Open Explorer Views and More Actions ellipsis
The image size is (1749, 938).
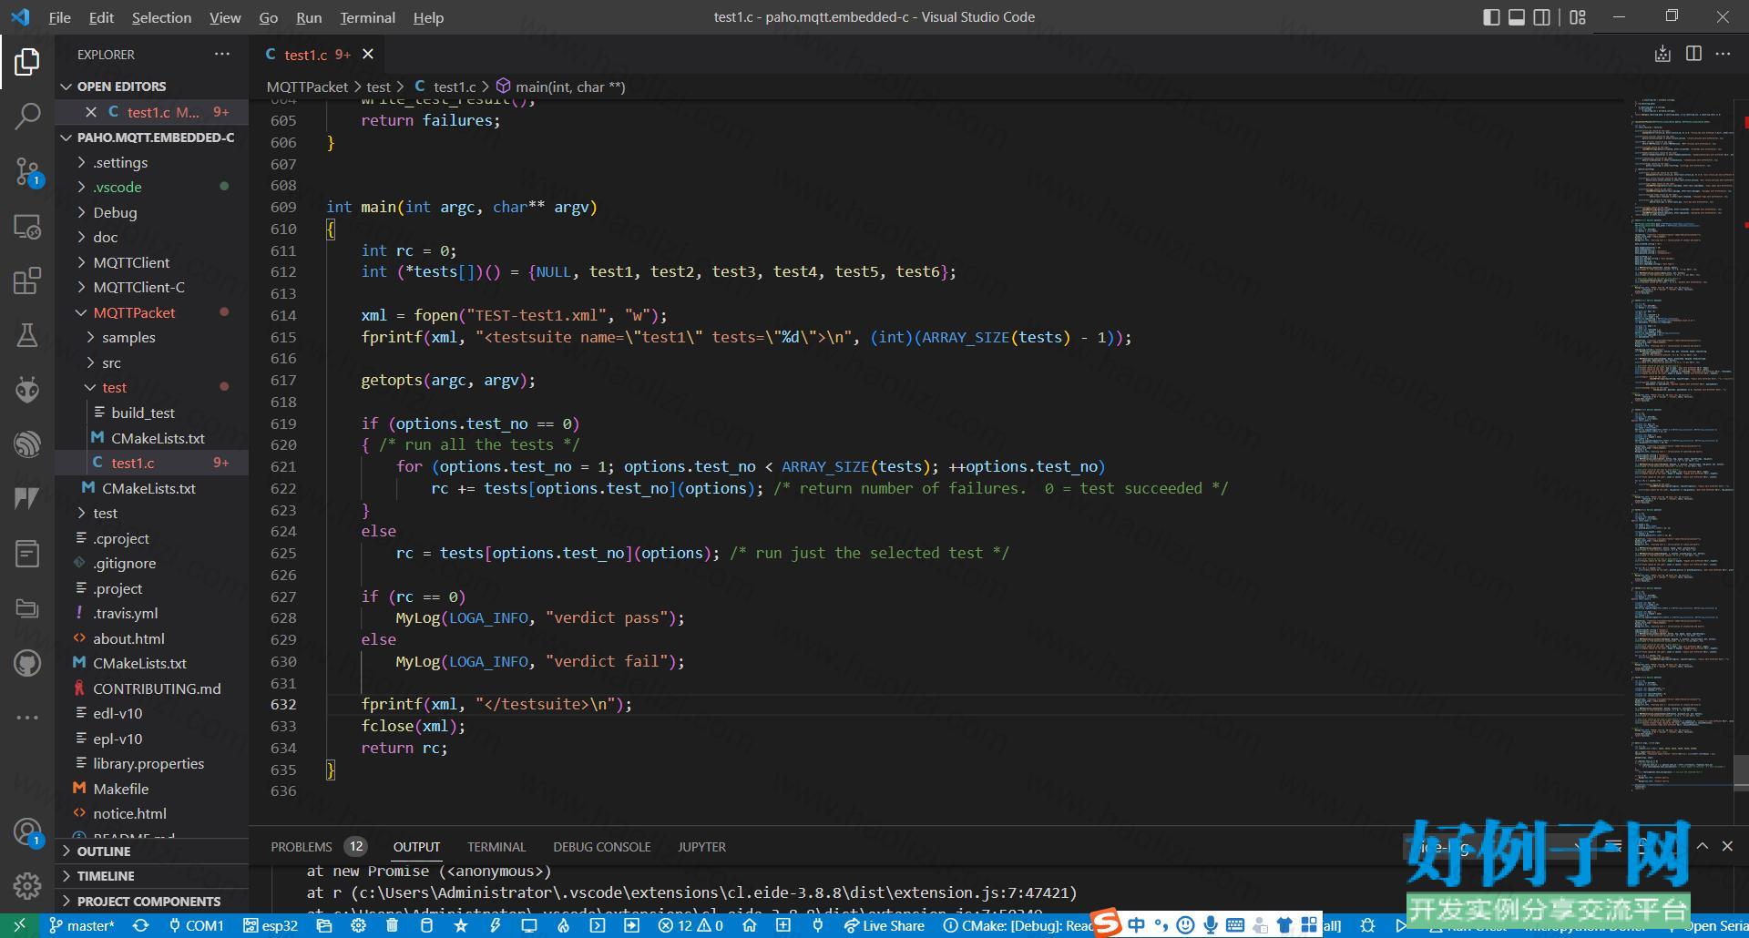click(x=222, y=55)
